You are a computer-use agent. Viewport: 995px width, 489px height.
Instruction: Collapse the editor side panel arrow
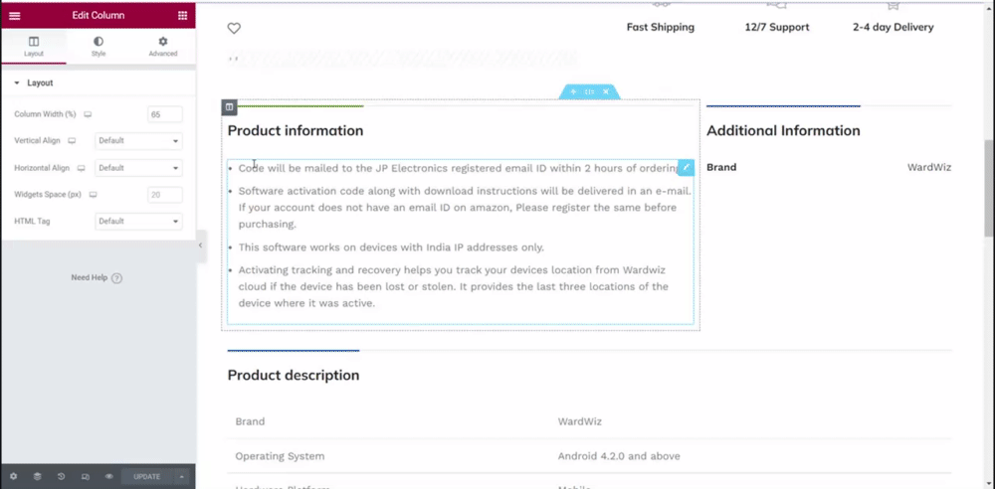coord(201,245)
